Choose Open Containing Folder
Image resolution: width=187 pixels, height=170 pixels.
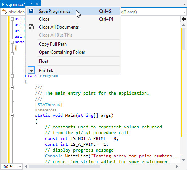[73, 52]
